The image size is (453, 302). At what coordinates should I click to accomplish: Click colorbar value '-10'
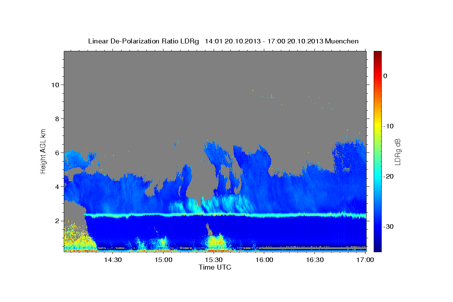[389, 126]
